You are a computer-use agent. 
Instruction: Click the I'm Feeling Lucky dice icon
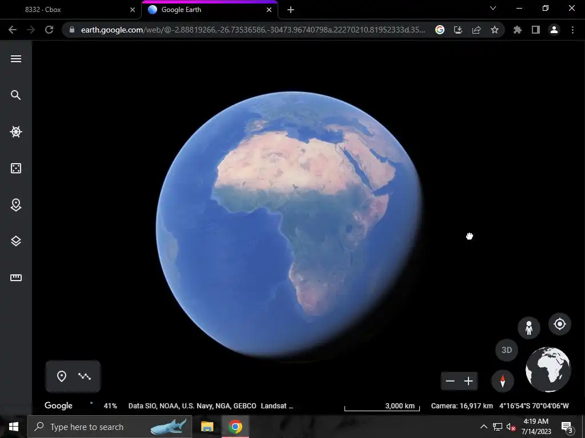[15, 168]
